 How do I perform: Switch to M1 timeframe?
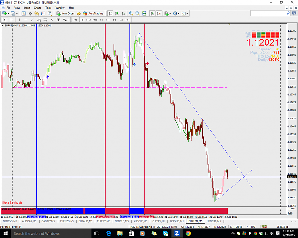pyautogui.click(x=75, y=20)
